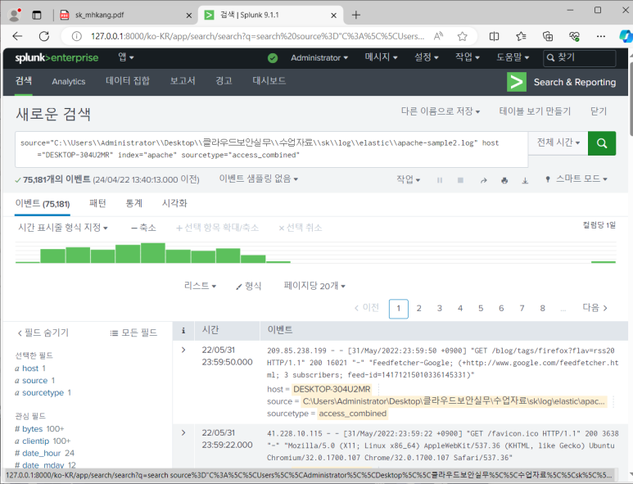The height and width of the screenshot is (484, 633).
Task: Print the search results
Action: 504,180
